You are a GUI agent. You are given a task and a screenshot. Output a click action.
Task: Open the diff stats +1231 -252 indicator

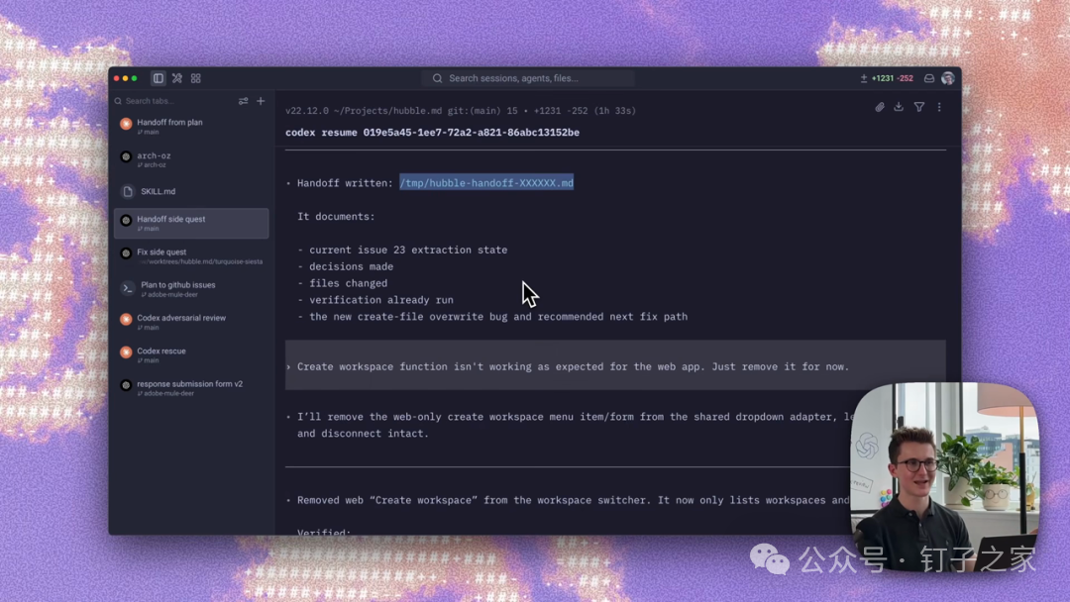887,78
